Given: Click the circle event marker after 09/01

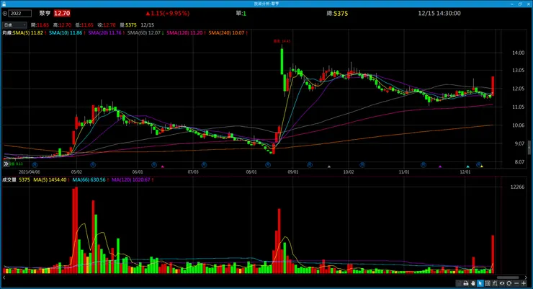Looking at the screenshot, I should coord(309,165).
